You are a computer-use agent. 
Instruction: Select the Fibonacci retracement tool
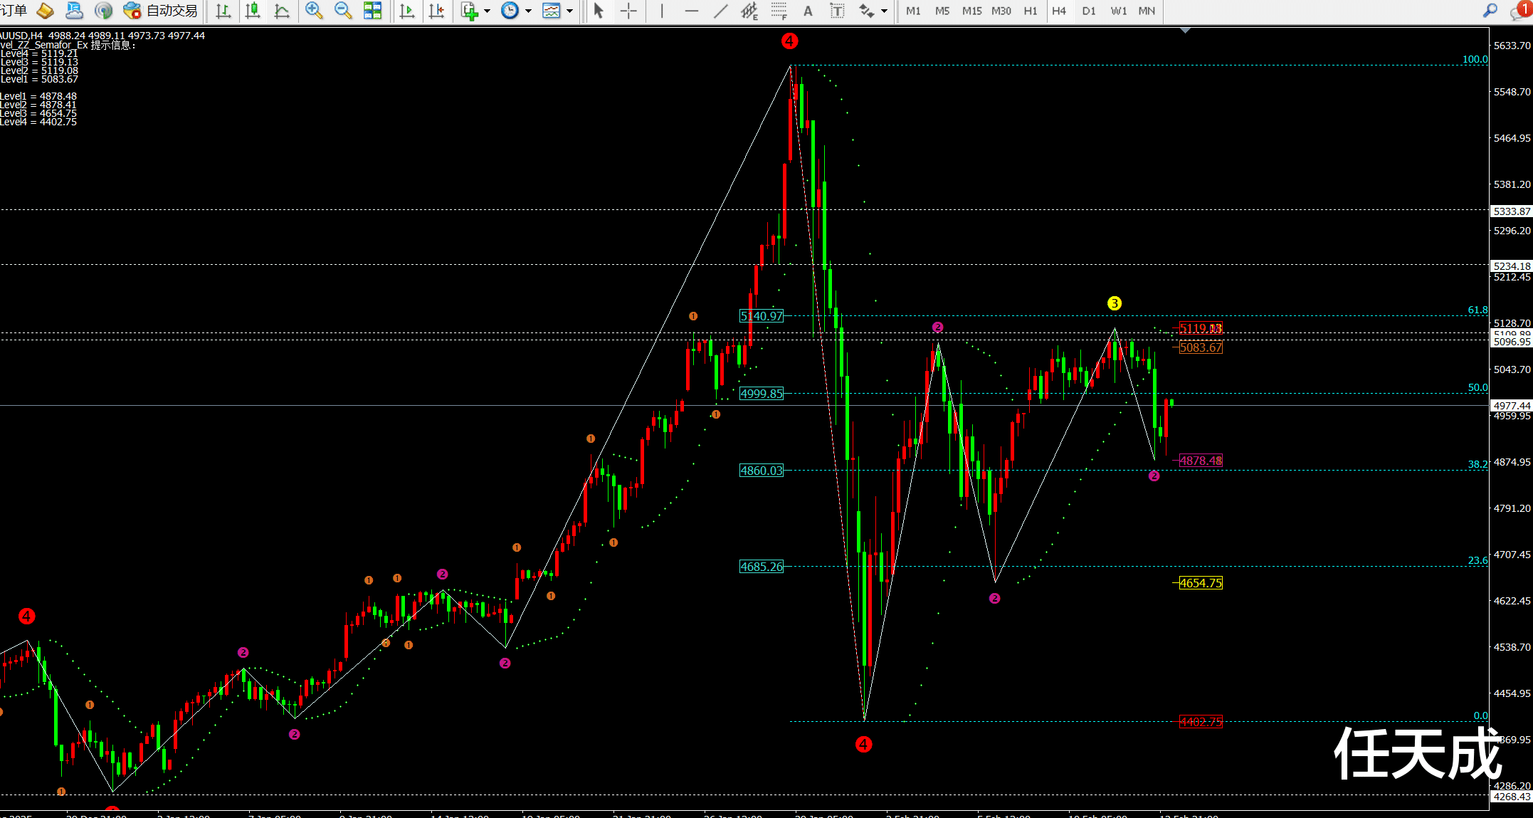[779, 11]
